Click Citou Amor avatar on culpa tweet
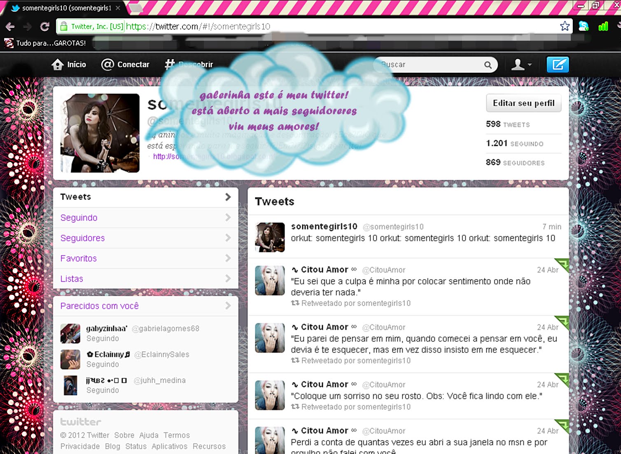The height and width of the screenshot is (454, 621). pyautogui.click(x=270, y=280)
